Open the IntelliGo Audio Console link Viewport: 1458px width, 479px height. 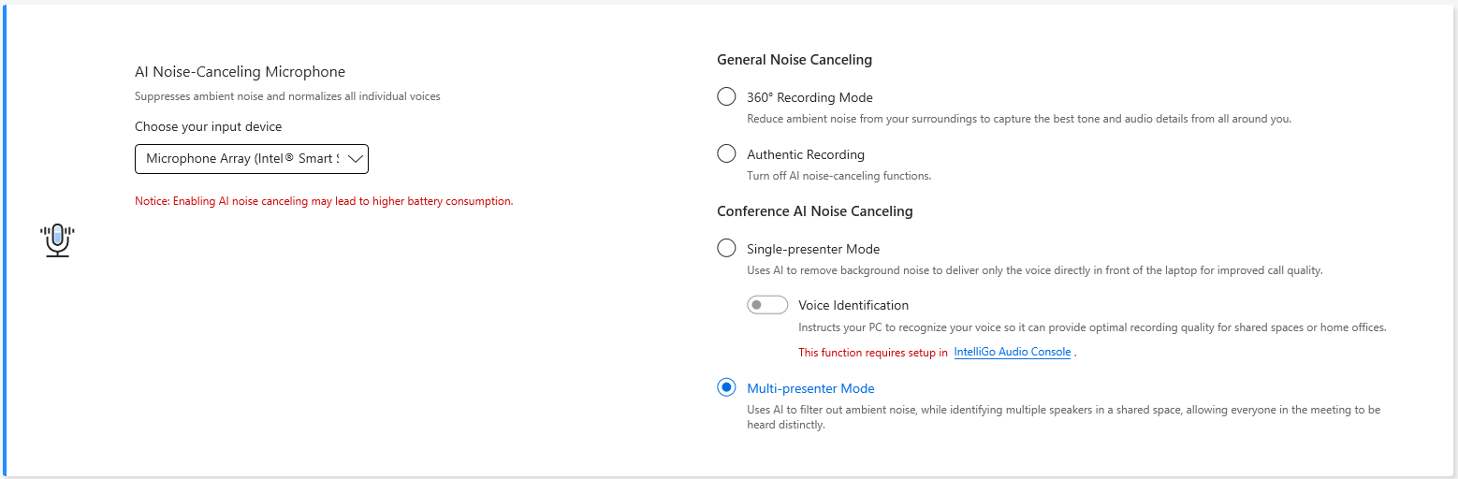[1012, 353]
